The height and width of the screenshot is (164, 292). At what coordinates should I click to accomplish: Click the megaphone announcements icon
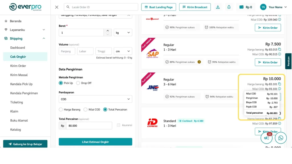[x=267, y=138]
